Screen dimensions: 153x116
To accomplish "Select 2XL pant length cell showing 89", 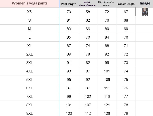I will [x=69, y=54].
